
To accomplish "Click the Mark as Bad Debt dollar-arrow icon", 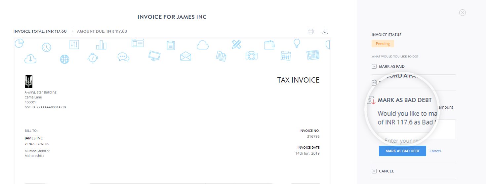I will pyautogui.click(x=372, y=100).
